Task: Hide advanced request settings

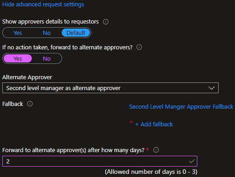Action: click(43, 5)
